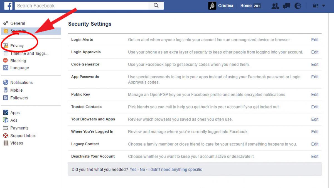
Task: Open Privacy settings in sidebar
Action: [x=17, y=46]
